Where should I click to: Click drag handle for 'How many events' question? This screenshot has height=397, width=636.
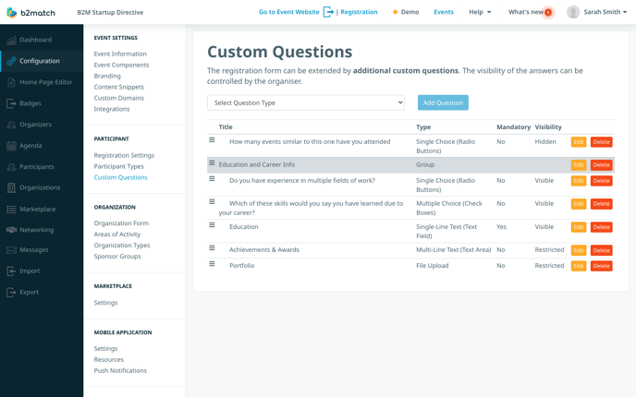click(212, 139)
